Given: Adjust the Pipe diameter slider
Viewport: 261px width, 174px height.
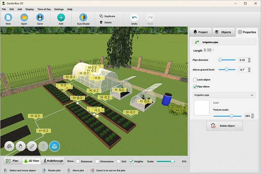Looking at the screenshot, I should click(227, 60).
